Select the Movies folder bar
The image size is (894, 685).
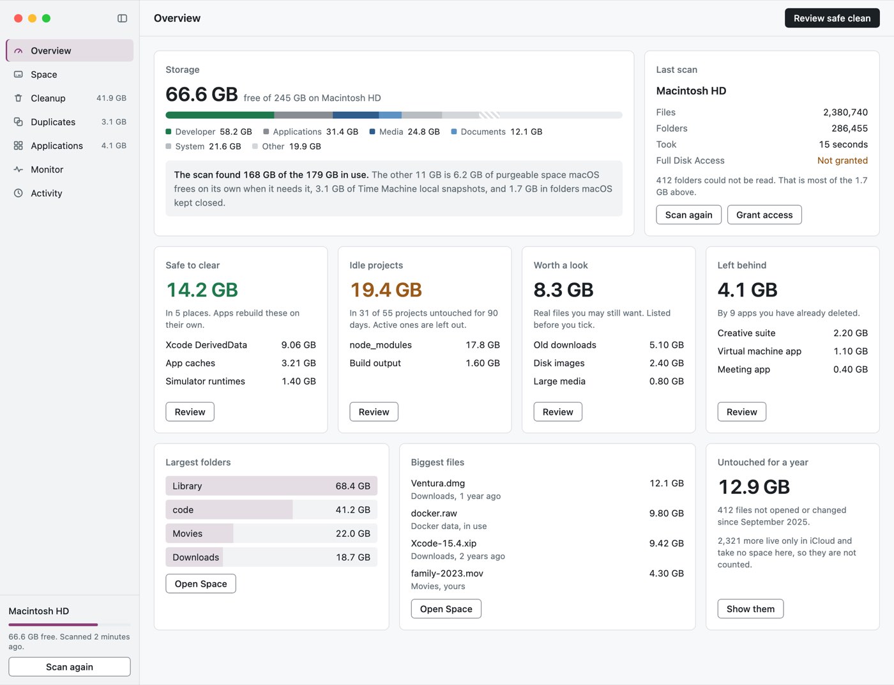(271, 534)
